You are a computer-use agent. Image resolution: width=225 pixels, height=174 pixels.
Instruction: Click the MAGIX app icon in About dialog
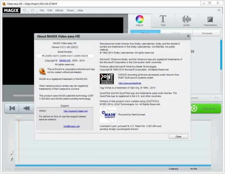(42, 71)
